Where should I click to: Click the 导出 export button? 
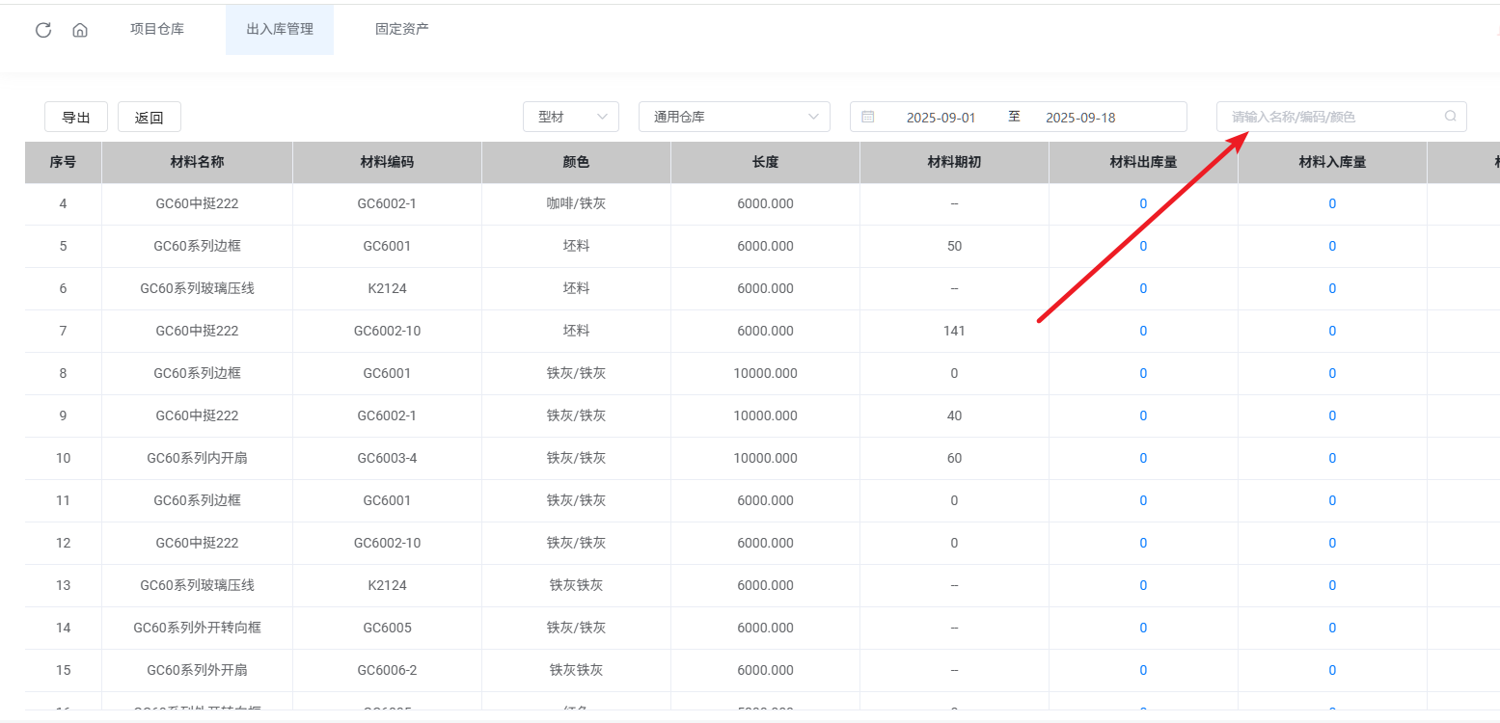coord(76,118)
